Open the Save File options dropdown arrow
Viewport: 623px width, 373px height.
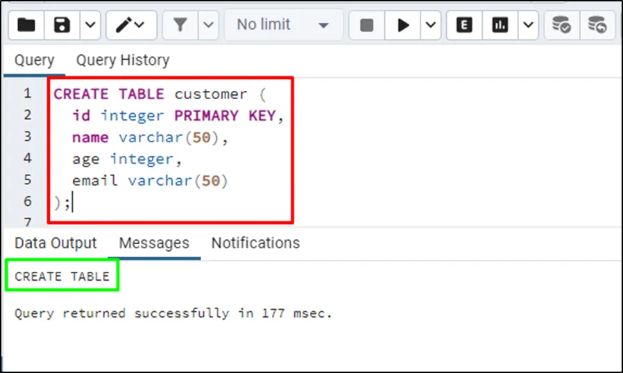tap(91, 26)
